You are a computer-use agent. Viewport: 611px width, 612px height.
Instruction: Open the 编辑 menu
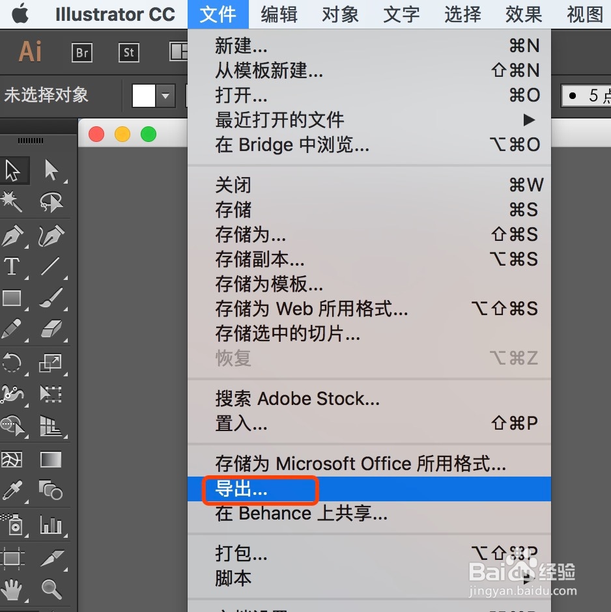(x=279, y=14)
